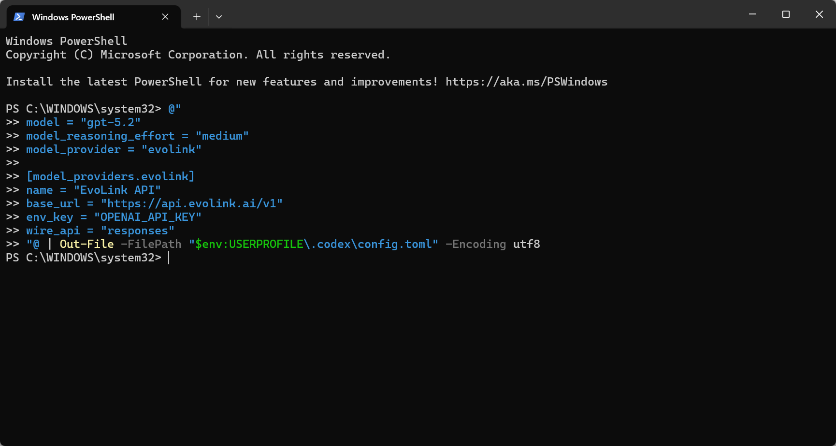Click the https://aka.ms/PSWindows link
The height and width of the screenshot is (446, 836).
coord(526,82)
